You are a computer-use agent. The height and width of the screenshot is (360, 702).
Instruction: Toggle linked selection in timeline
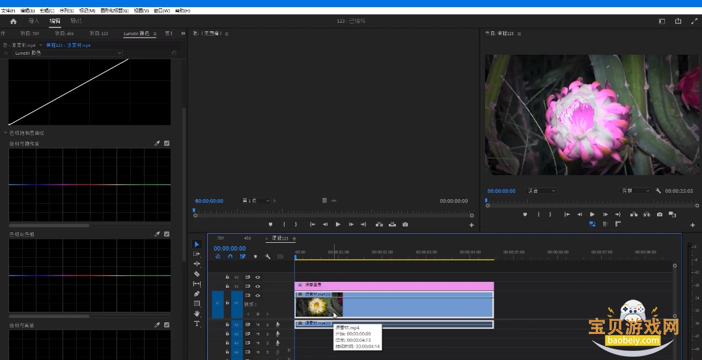pos(243,256)
